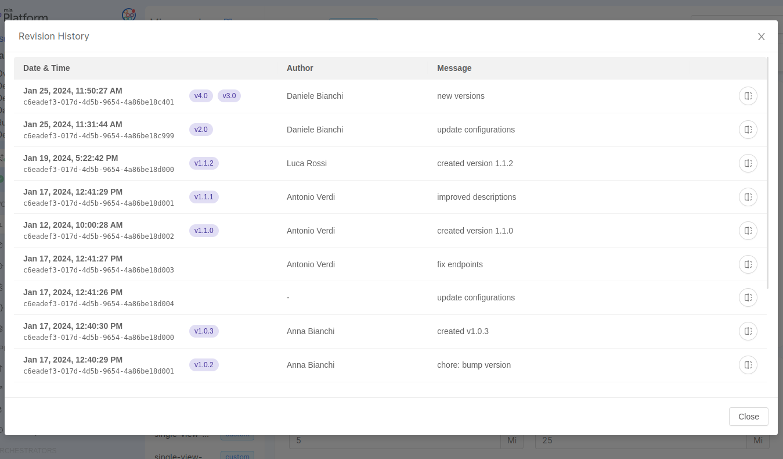Compare revision with no author listed
Screen dimensions: 783x459
(x=748, y=297)
